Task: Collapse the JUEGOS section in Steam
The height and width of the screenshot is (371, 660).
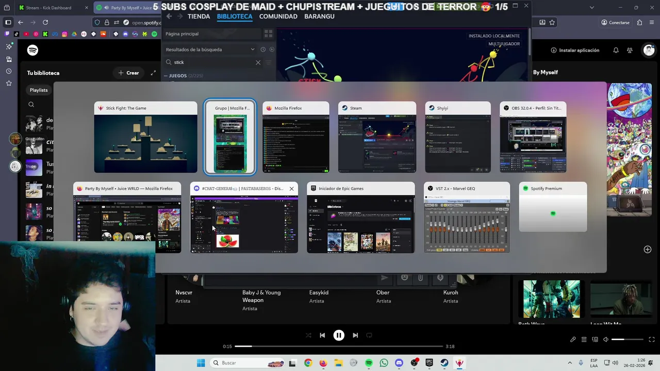Action: [166, 76]
